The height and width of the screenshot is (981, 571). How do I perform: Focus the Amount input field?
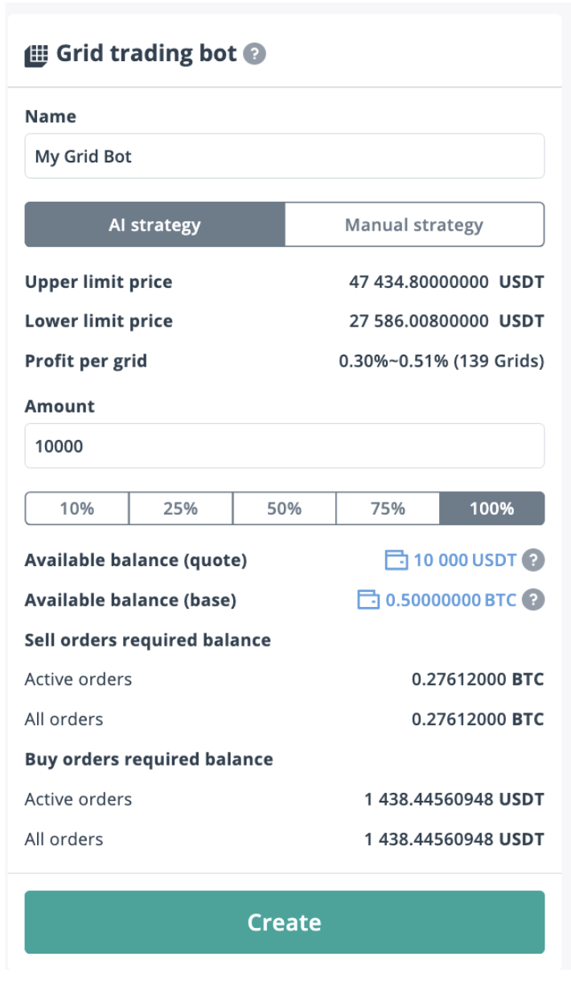[x=284, y=445]
